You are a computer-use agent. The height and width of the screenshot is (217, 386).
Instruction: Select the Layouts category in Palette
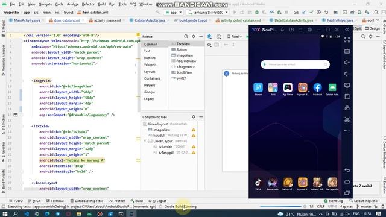(150, 72)
